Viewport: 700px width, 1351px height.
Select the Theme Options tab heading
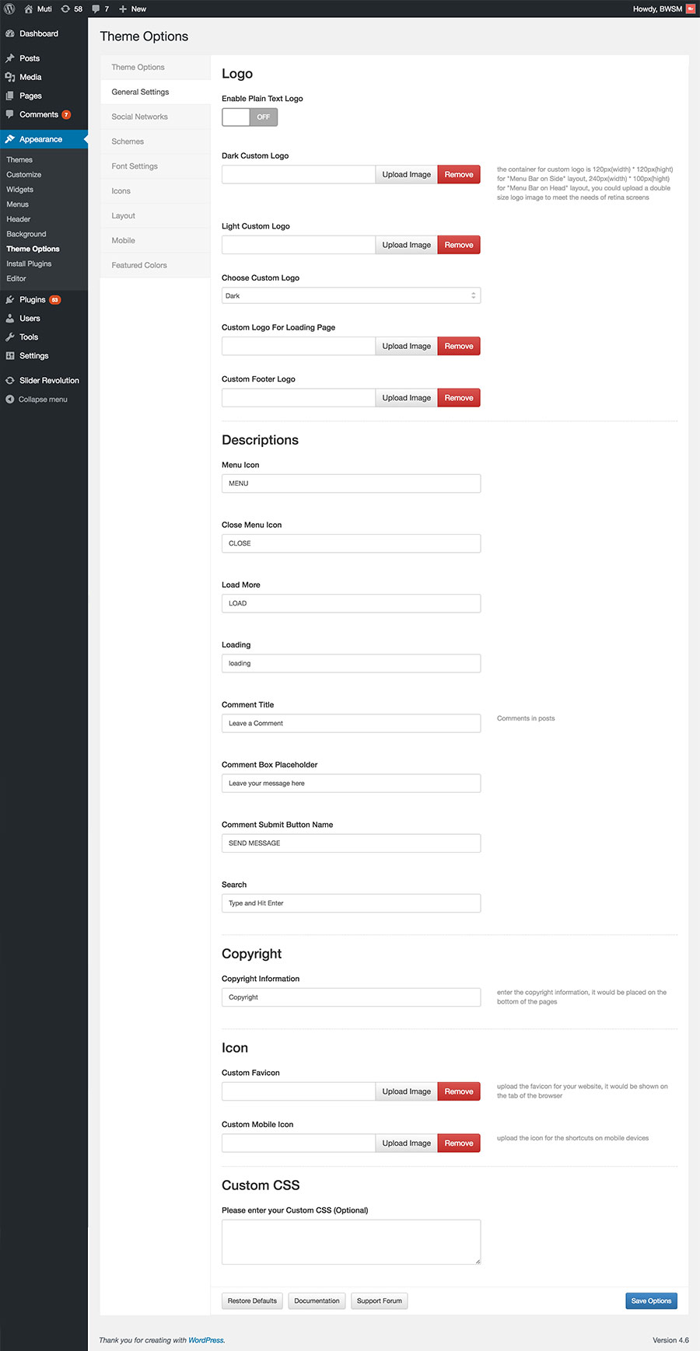[x=156, y=67]
